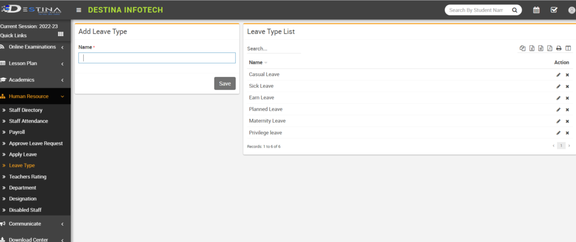The width and height of the screenshot is (576, 242).
Task: Click the hamburger menu toggle icon
Action: 78,10
